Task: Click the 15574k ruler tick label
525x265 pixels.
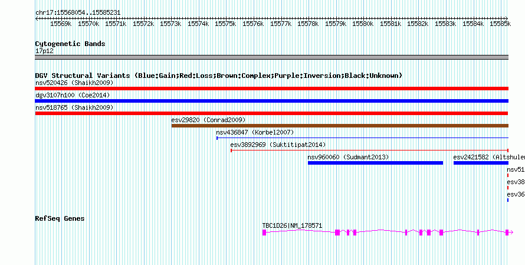Action: pyautogui.click(x=198, y=24)
